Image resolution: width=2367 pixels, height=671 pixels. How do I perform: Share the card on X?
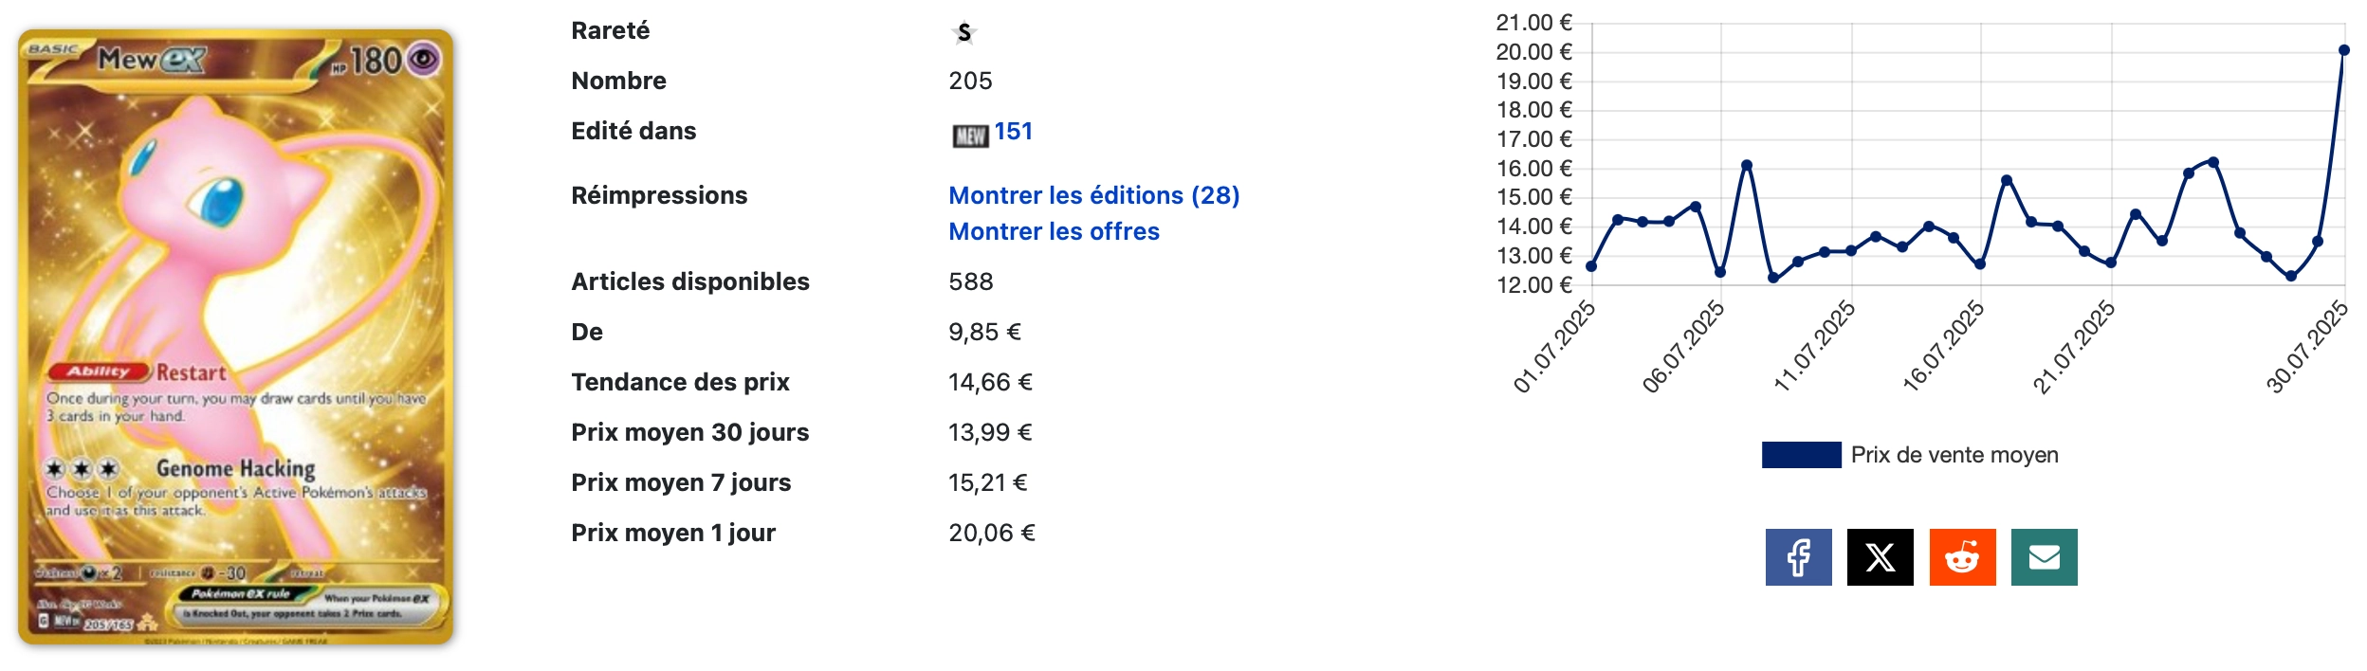click(1880, 557)
